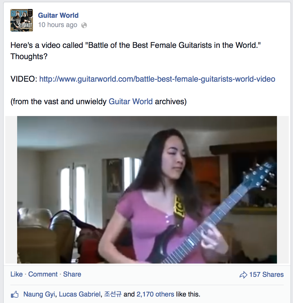Play the guitarist video thumbnail
This screenshot has height=303, width=293.
(x=147, y=190)
